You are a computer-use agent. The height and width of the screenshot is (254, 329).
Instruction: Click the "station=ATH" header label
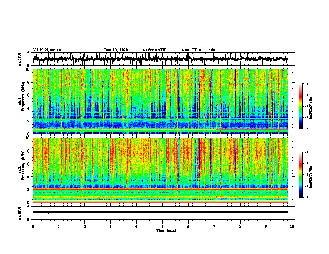(154, 50)
